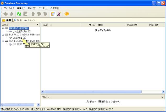
Task: Collapse the PIONEER DVD-RW tree node
Action: pyautogui.click(x=3, y=41)
